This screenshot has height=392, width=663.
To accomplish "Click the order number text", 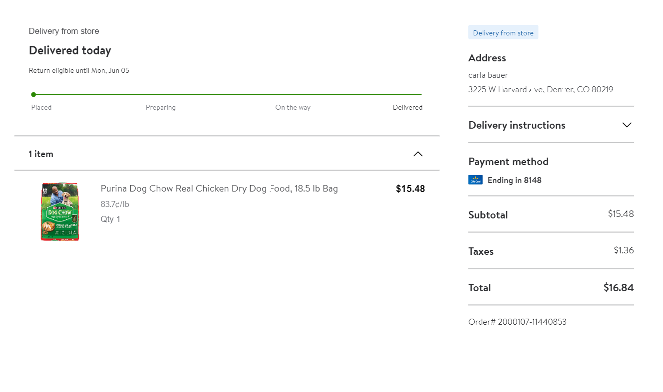I will [517, 322].
